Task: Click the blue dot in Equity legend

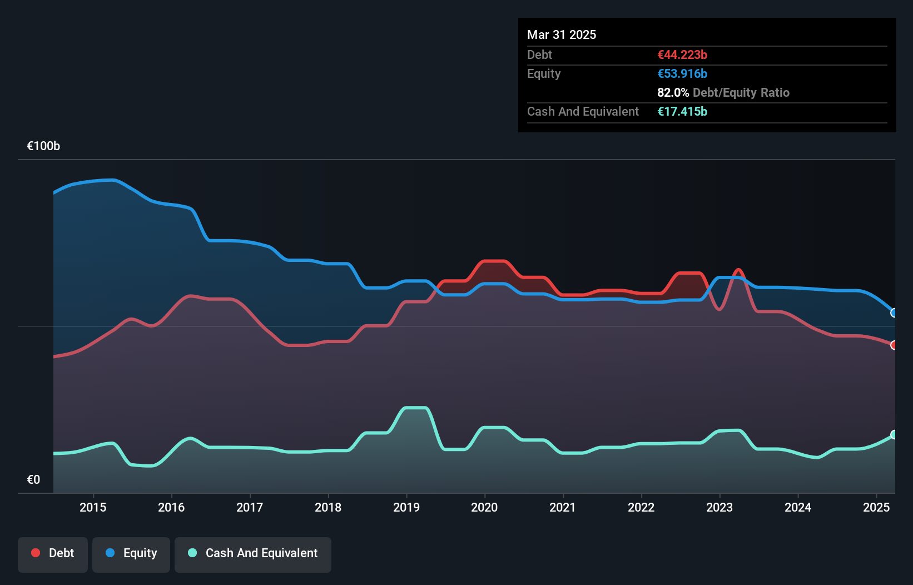Action: (x=110, y=553)
